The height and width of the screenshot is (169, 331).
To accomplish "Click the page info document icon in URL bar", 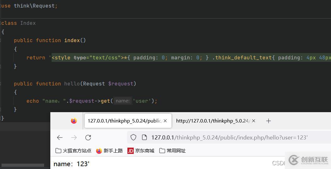I will (x=144, y=138).
